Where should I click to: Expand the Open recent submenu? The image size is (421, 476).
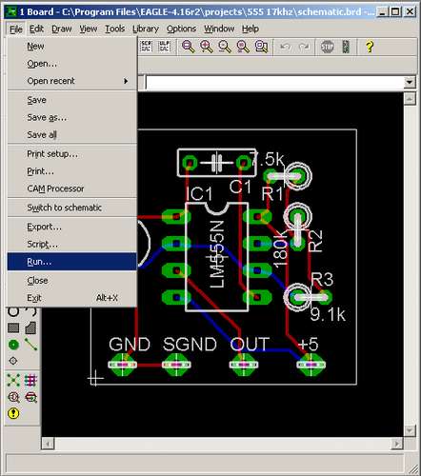coord(72,81)
